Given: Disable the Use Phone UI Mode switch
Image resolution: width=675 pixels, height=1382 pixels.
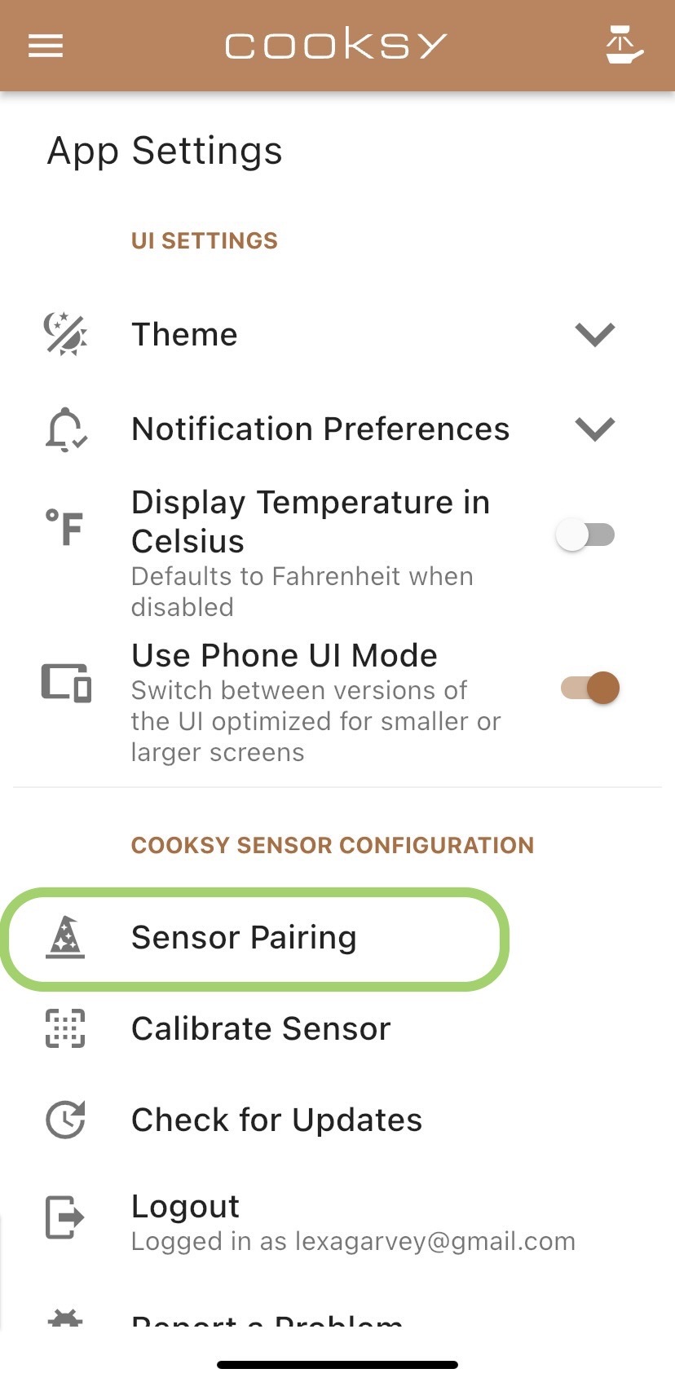Looking at the screenshot, I should pyautogui.click(x=590, y=688).
